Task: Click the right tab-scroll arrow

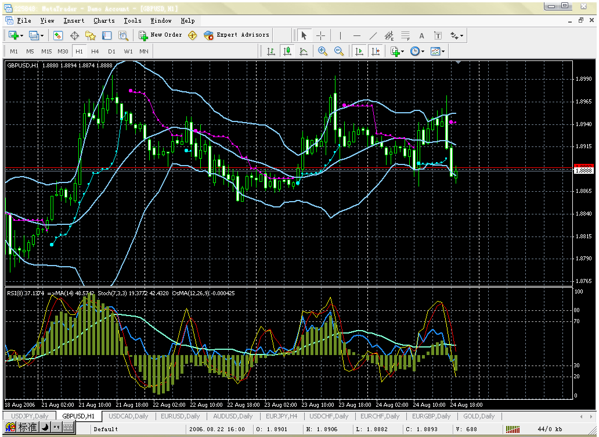Action: tap(591, 416)
